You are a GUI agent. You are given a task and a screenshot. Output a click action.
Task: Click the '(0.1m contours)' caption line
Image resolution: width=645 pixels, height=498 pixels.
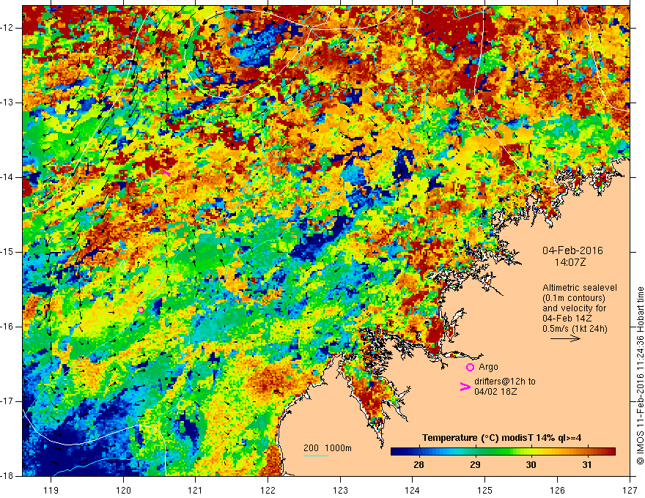[x=574, y=298]
